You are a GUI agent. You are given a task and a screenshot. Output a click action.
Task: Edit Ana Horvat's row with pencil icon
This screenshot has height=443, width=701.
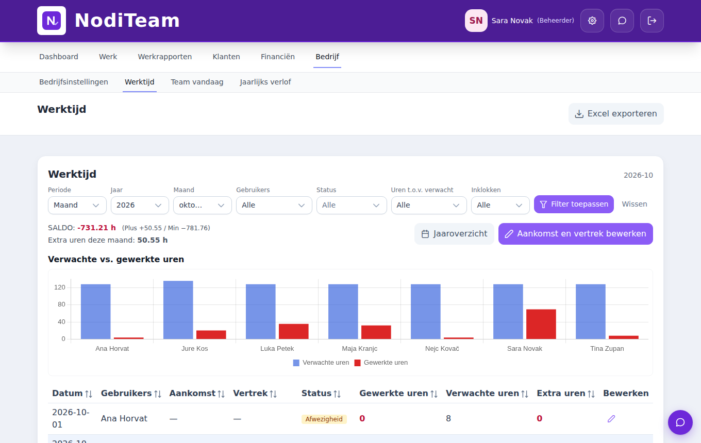[x=611, y=419]
